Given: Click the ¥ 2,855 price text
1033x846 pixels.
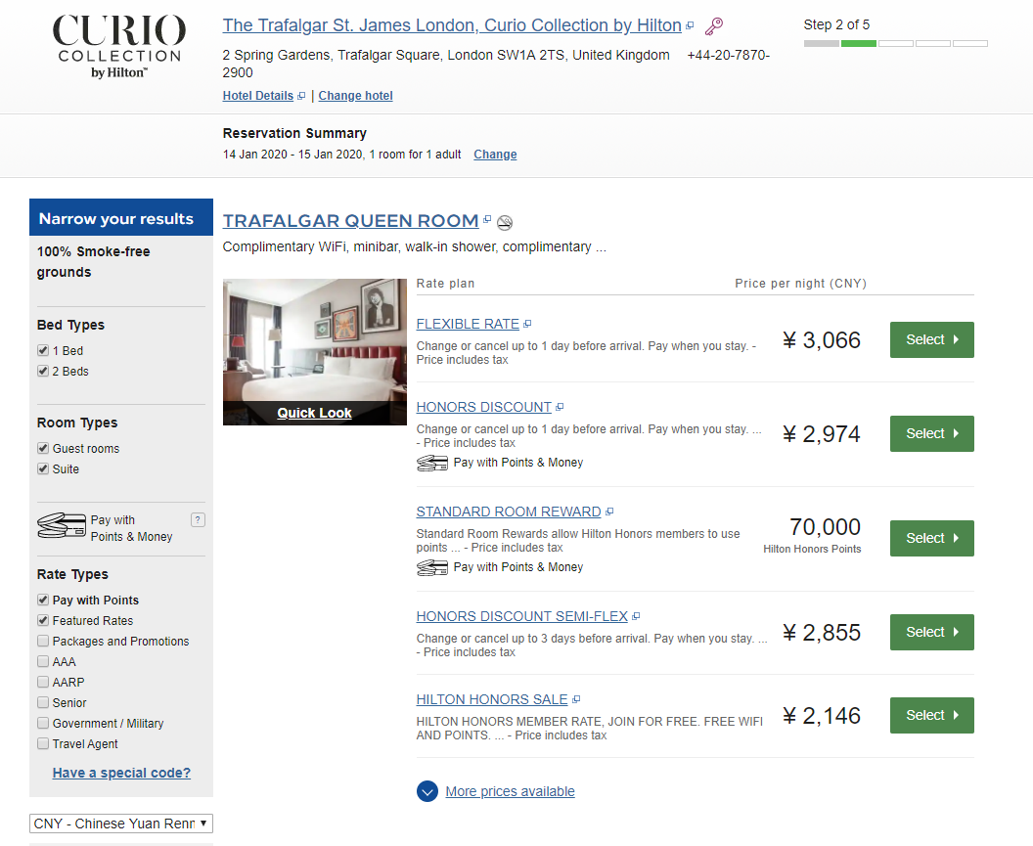Looking at the screenshot, I should click(822, 633).
